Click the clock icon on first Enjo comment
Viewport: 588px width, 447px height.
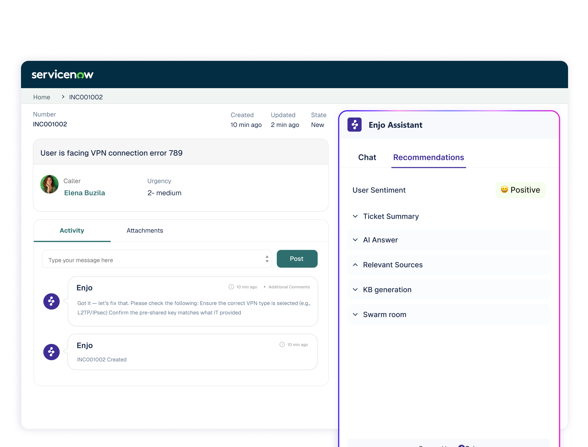pos(231,287)
